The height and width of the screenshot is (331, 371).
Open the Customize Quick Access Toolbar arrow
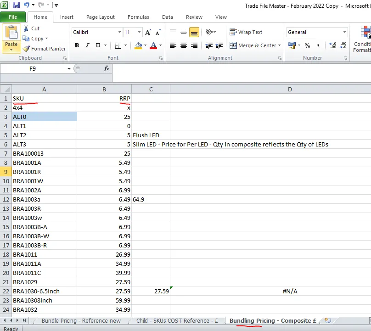(x=56, y=5)
